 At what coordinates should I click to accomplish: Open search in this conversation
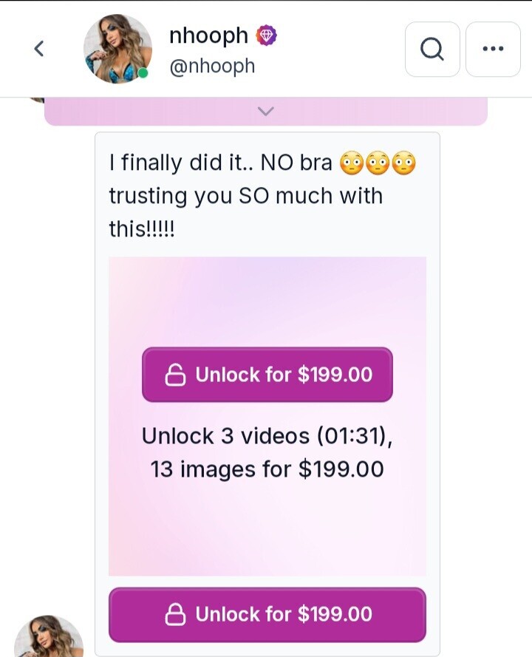pos(432,50)
